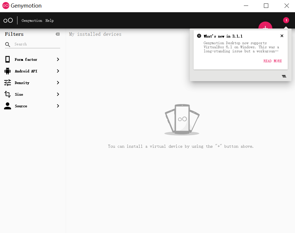The image size is (295, 233).
Task: Select the Android API filter label
Action: pos(26,71)
